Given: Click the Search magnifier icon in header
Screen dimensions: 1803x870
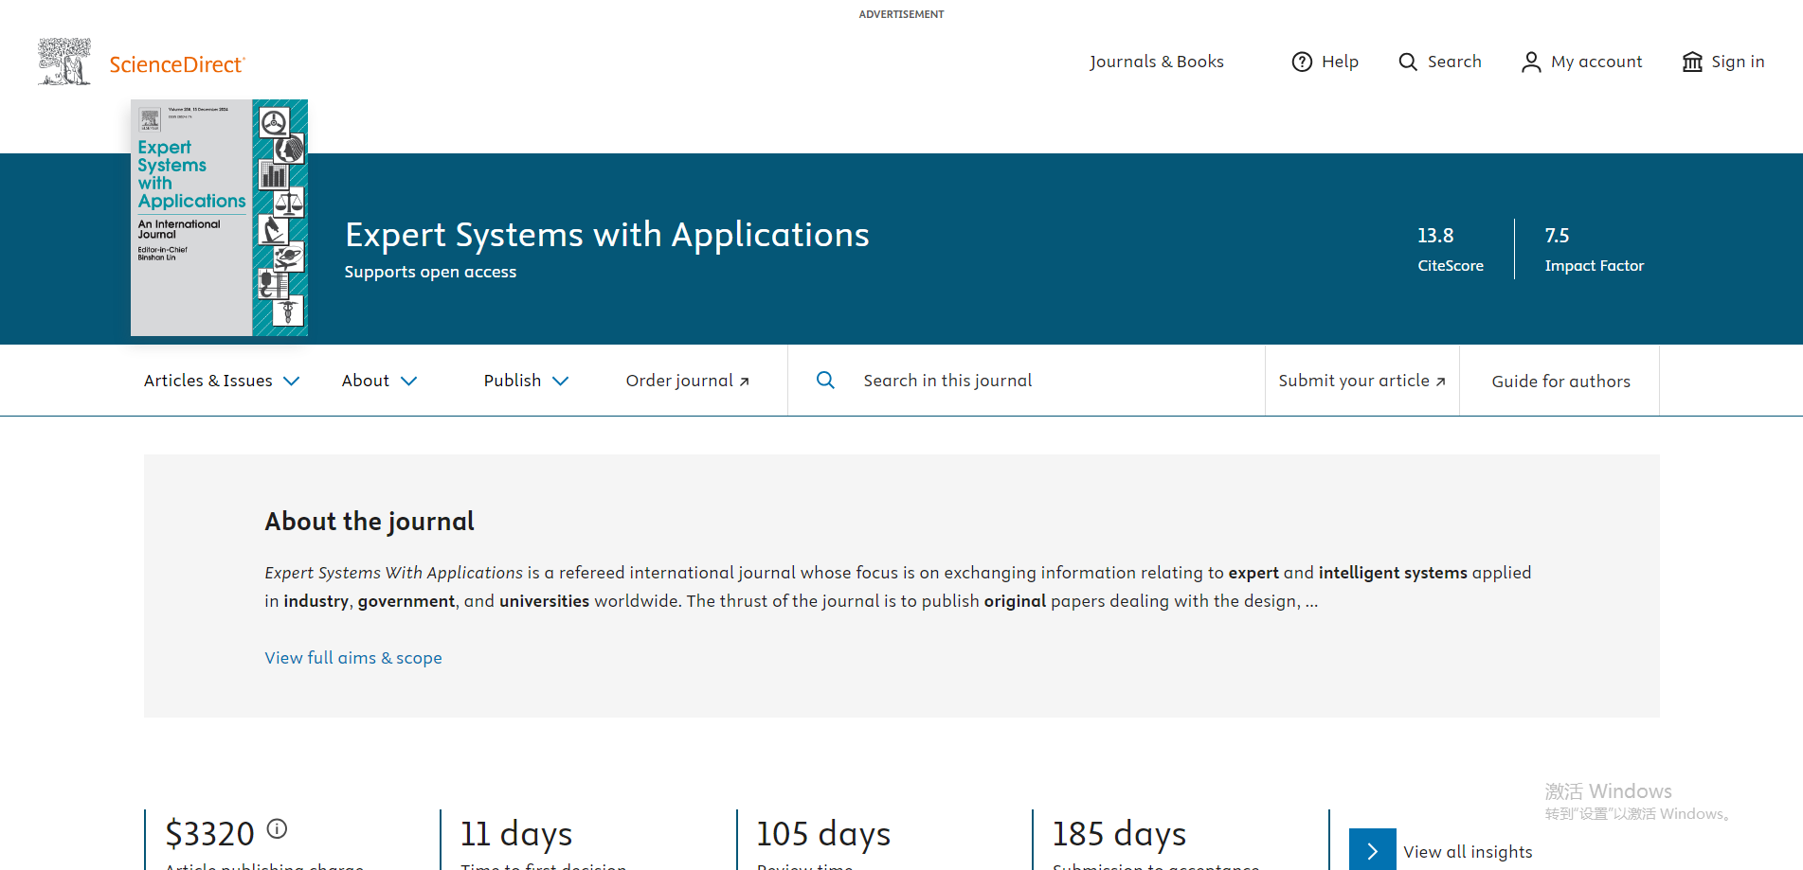Looking at the screenshot, I should [x=1408, y=62].
